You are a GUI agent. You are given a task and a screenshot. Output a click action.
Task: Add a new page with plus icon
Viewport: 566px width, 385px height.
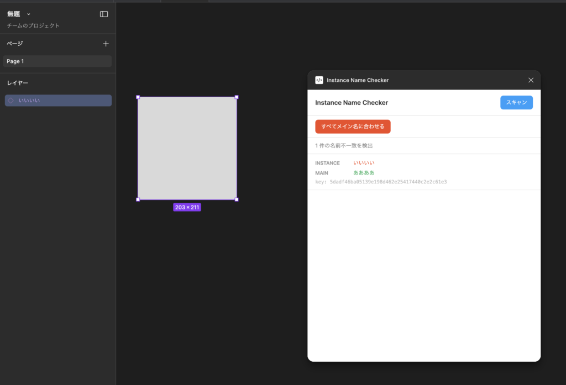point(106,44)
